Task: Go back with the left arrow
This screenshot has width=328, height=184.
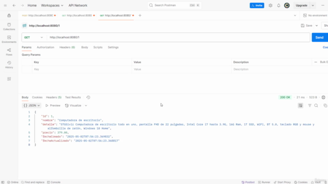Action: point(14,6)
